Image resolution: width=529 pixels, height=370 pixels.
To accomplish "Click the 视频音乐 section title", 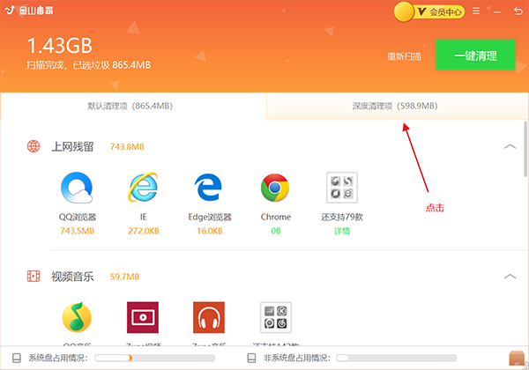I will pyautogui.click(x=72, y=277).
